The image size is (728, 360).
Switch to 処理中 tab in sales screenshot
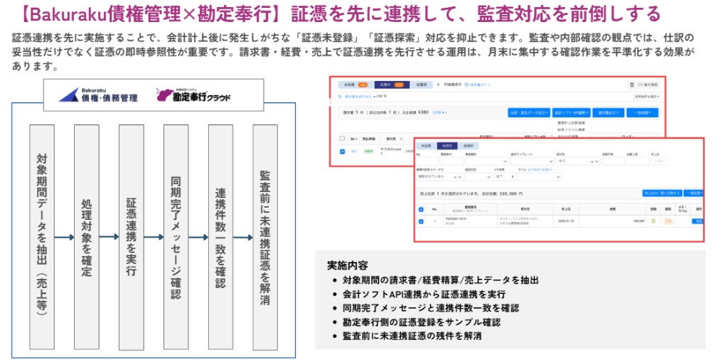[x=447, y=146]
